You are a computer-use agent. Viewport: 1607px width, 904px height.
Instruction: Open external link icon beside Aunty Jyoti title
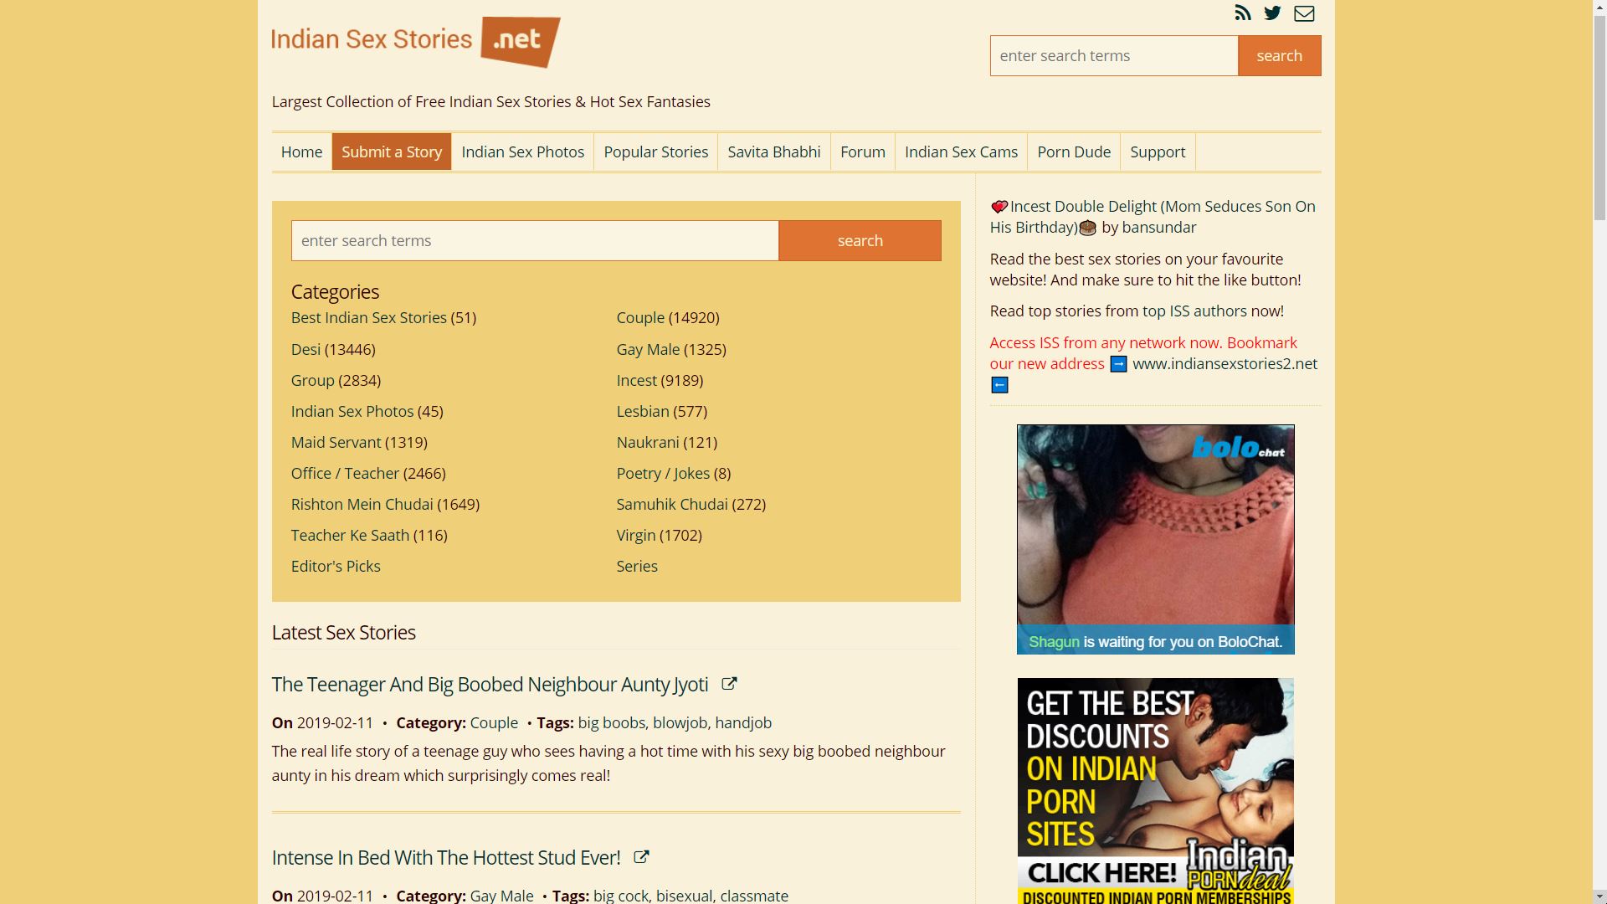[x=729, y=684]
